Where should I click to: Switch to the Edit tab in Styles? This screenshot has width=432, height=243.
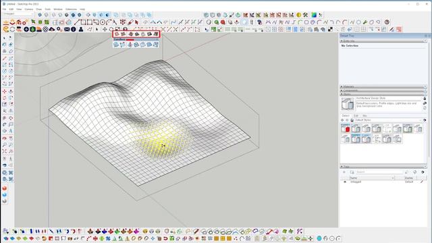[x=356, y=115]
